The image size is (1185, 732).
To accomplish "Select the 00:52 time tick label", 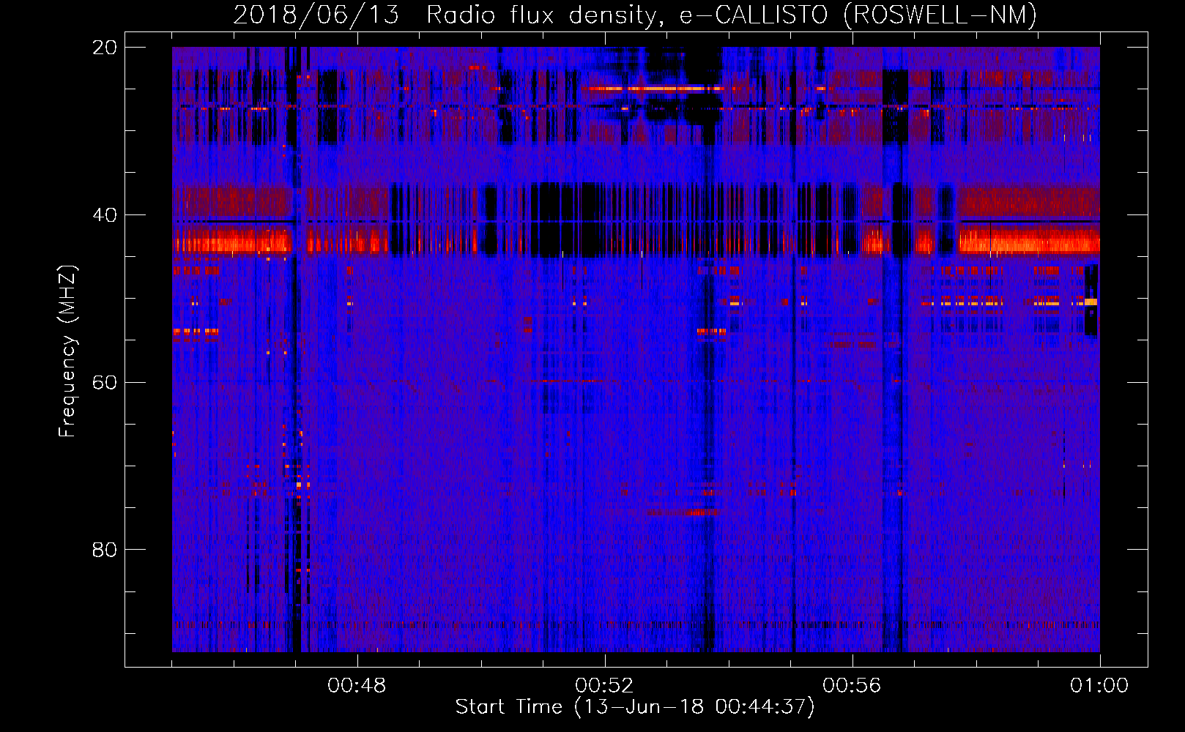I will click(604, 686).
